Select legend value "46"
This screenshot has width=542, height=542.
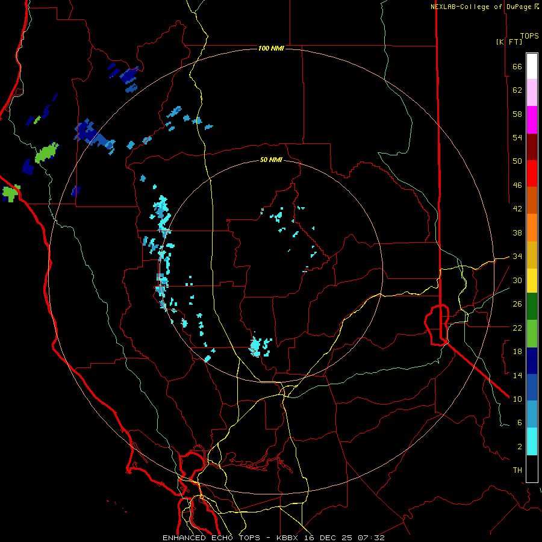(x=517, y=185)
